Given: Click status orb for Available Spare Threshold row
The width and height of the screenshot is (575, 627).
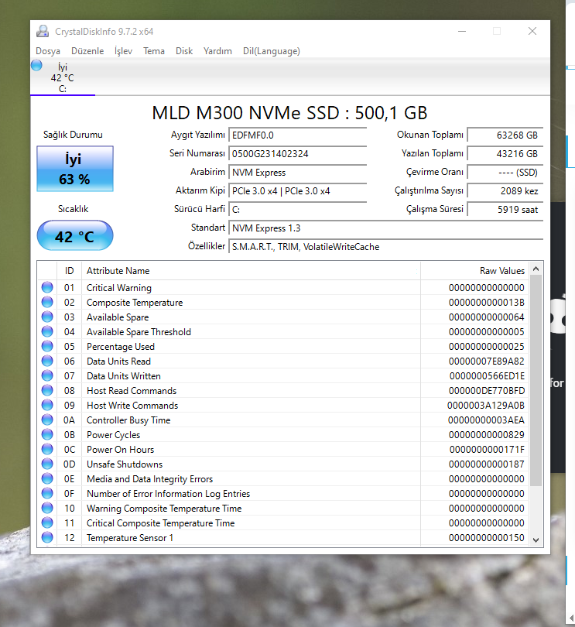Looking at the screenshot, I should (x=47, y=331).
